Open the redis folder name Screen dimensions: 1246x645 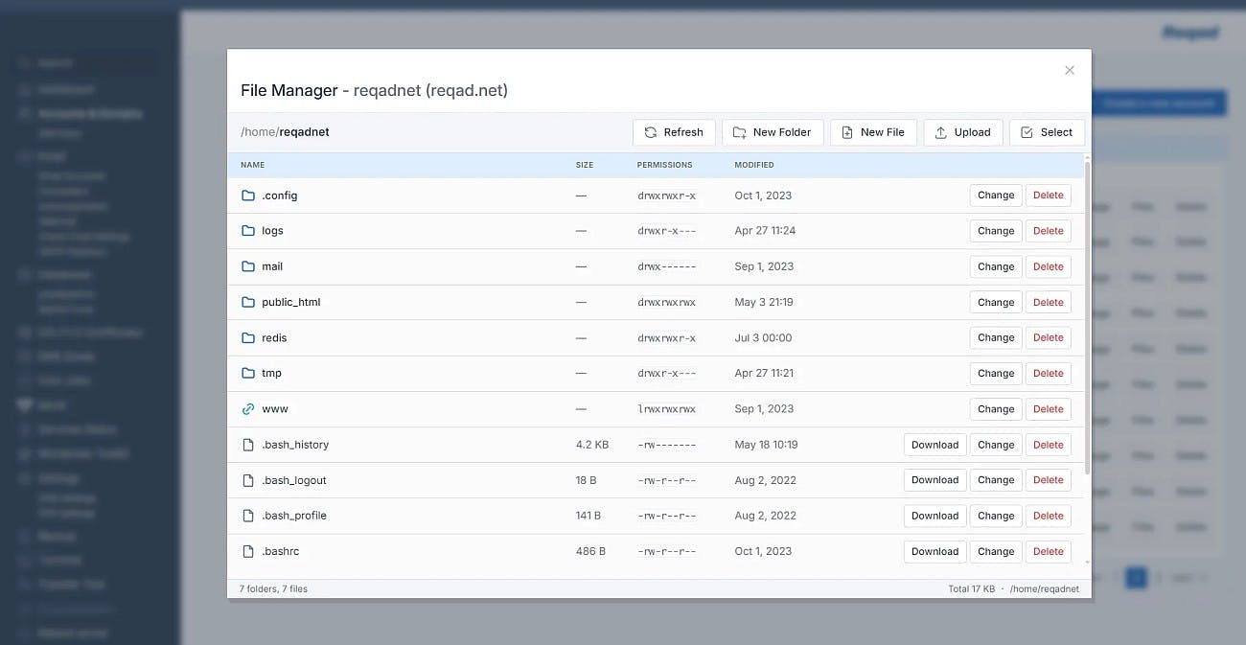(274, 337)
